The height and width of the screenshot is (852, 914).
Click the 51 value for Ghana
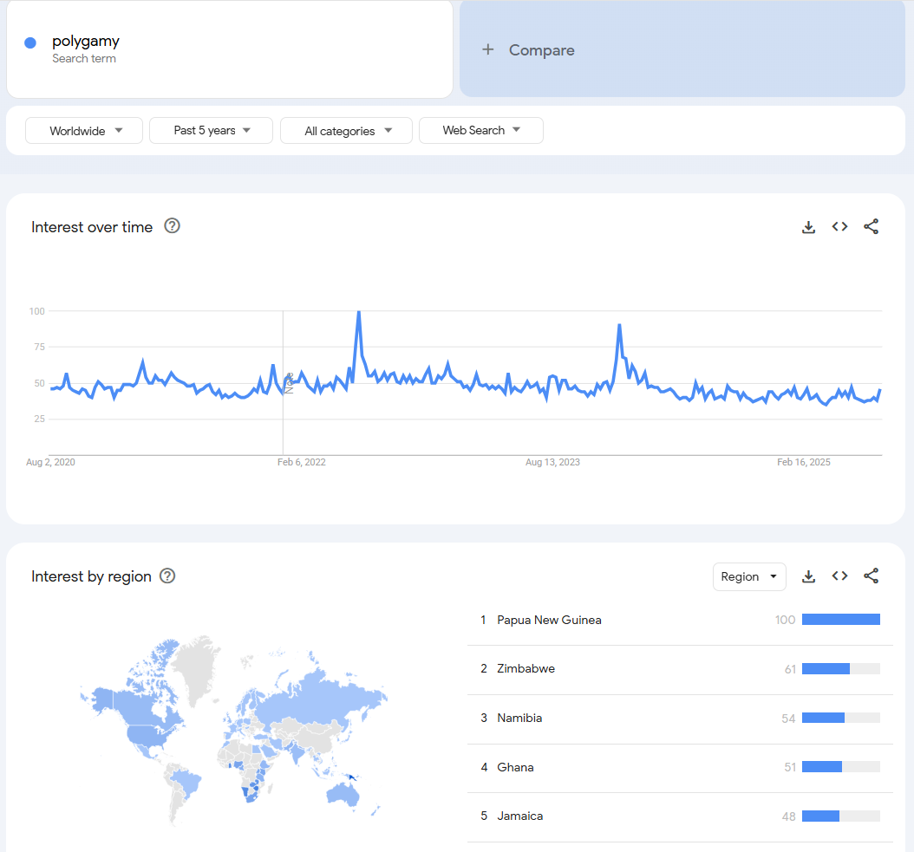(790, 767)
